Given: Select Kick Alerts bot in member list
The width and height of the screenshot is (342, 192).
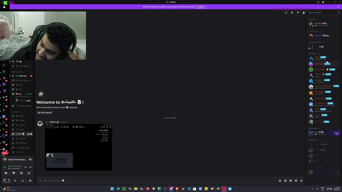Looking at the screenshot, I should [x=324, y=70].
